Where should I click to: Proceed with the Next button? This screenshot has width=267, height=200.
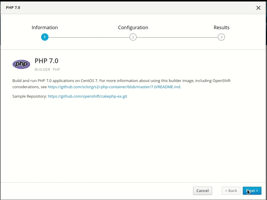tap(252, 191)
